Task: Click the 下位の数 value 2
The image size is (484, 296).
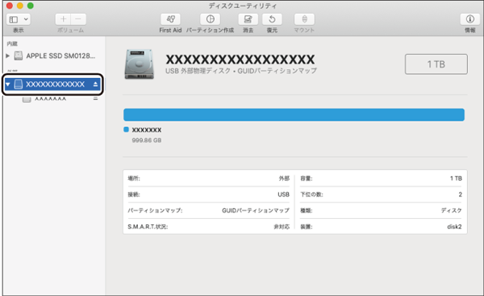Action: point(461,195)
